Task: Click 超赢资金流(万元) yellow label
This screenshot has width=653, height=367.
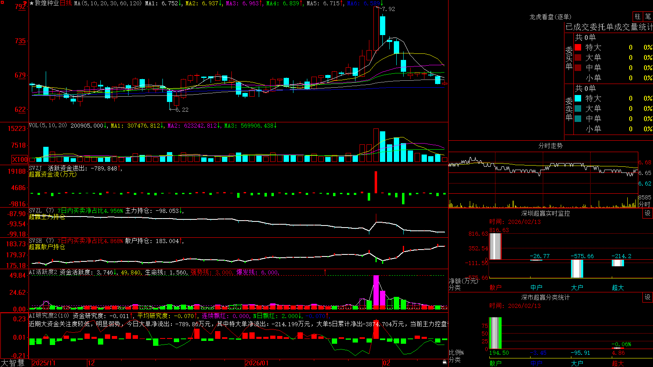Action: 53,174
